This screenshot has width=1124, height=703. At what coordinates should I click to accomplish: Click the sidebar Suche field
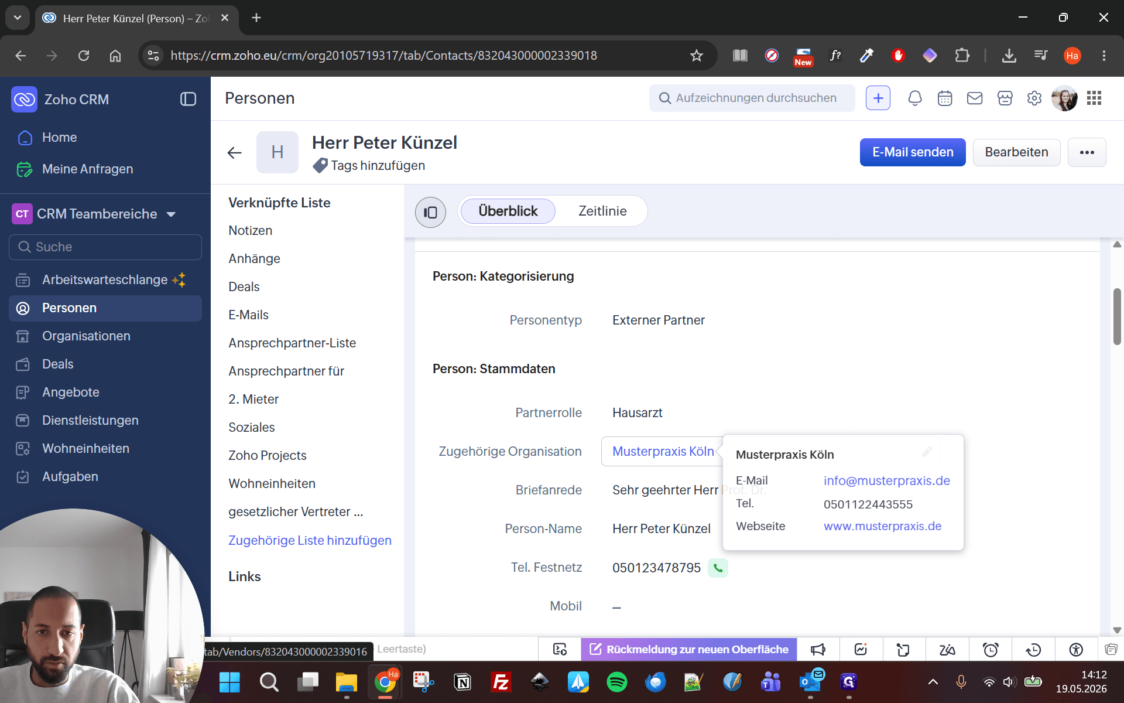[x=105, y=247]
